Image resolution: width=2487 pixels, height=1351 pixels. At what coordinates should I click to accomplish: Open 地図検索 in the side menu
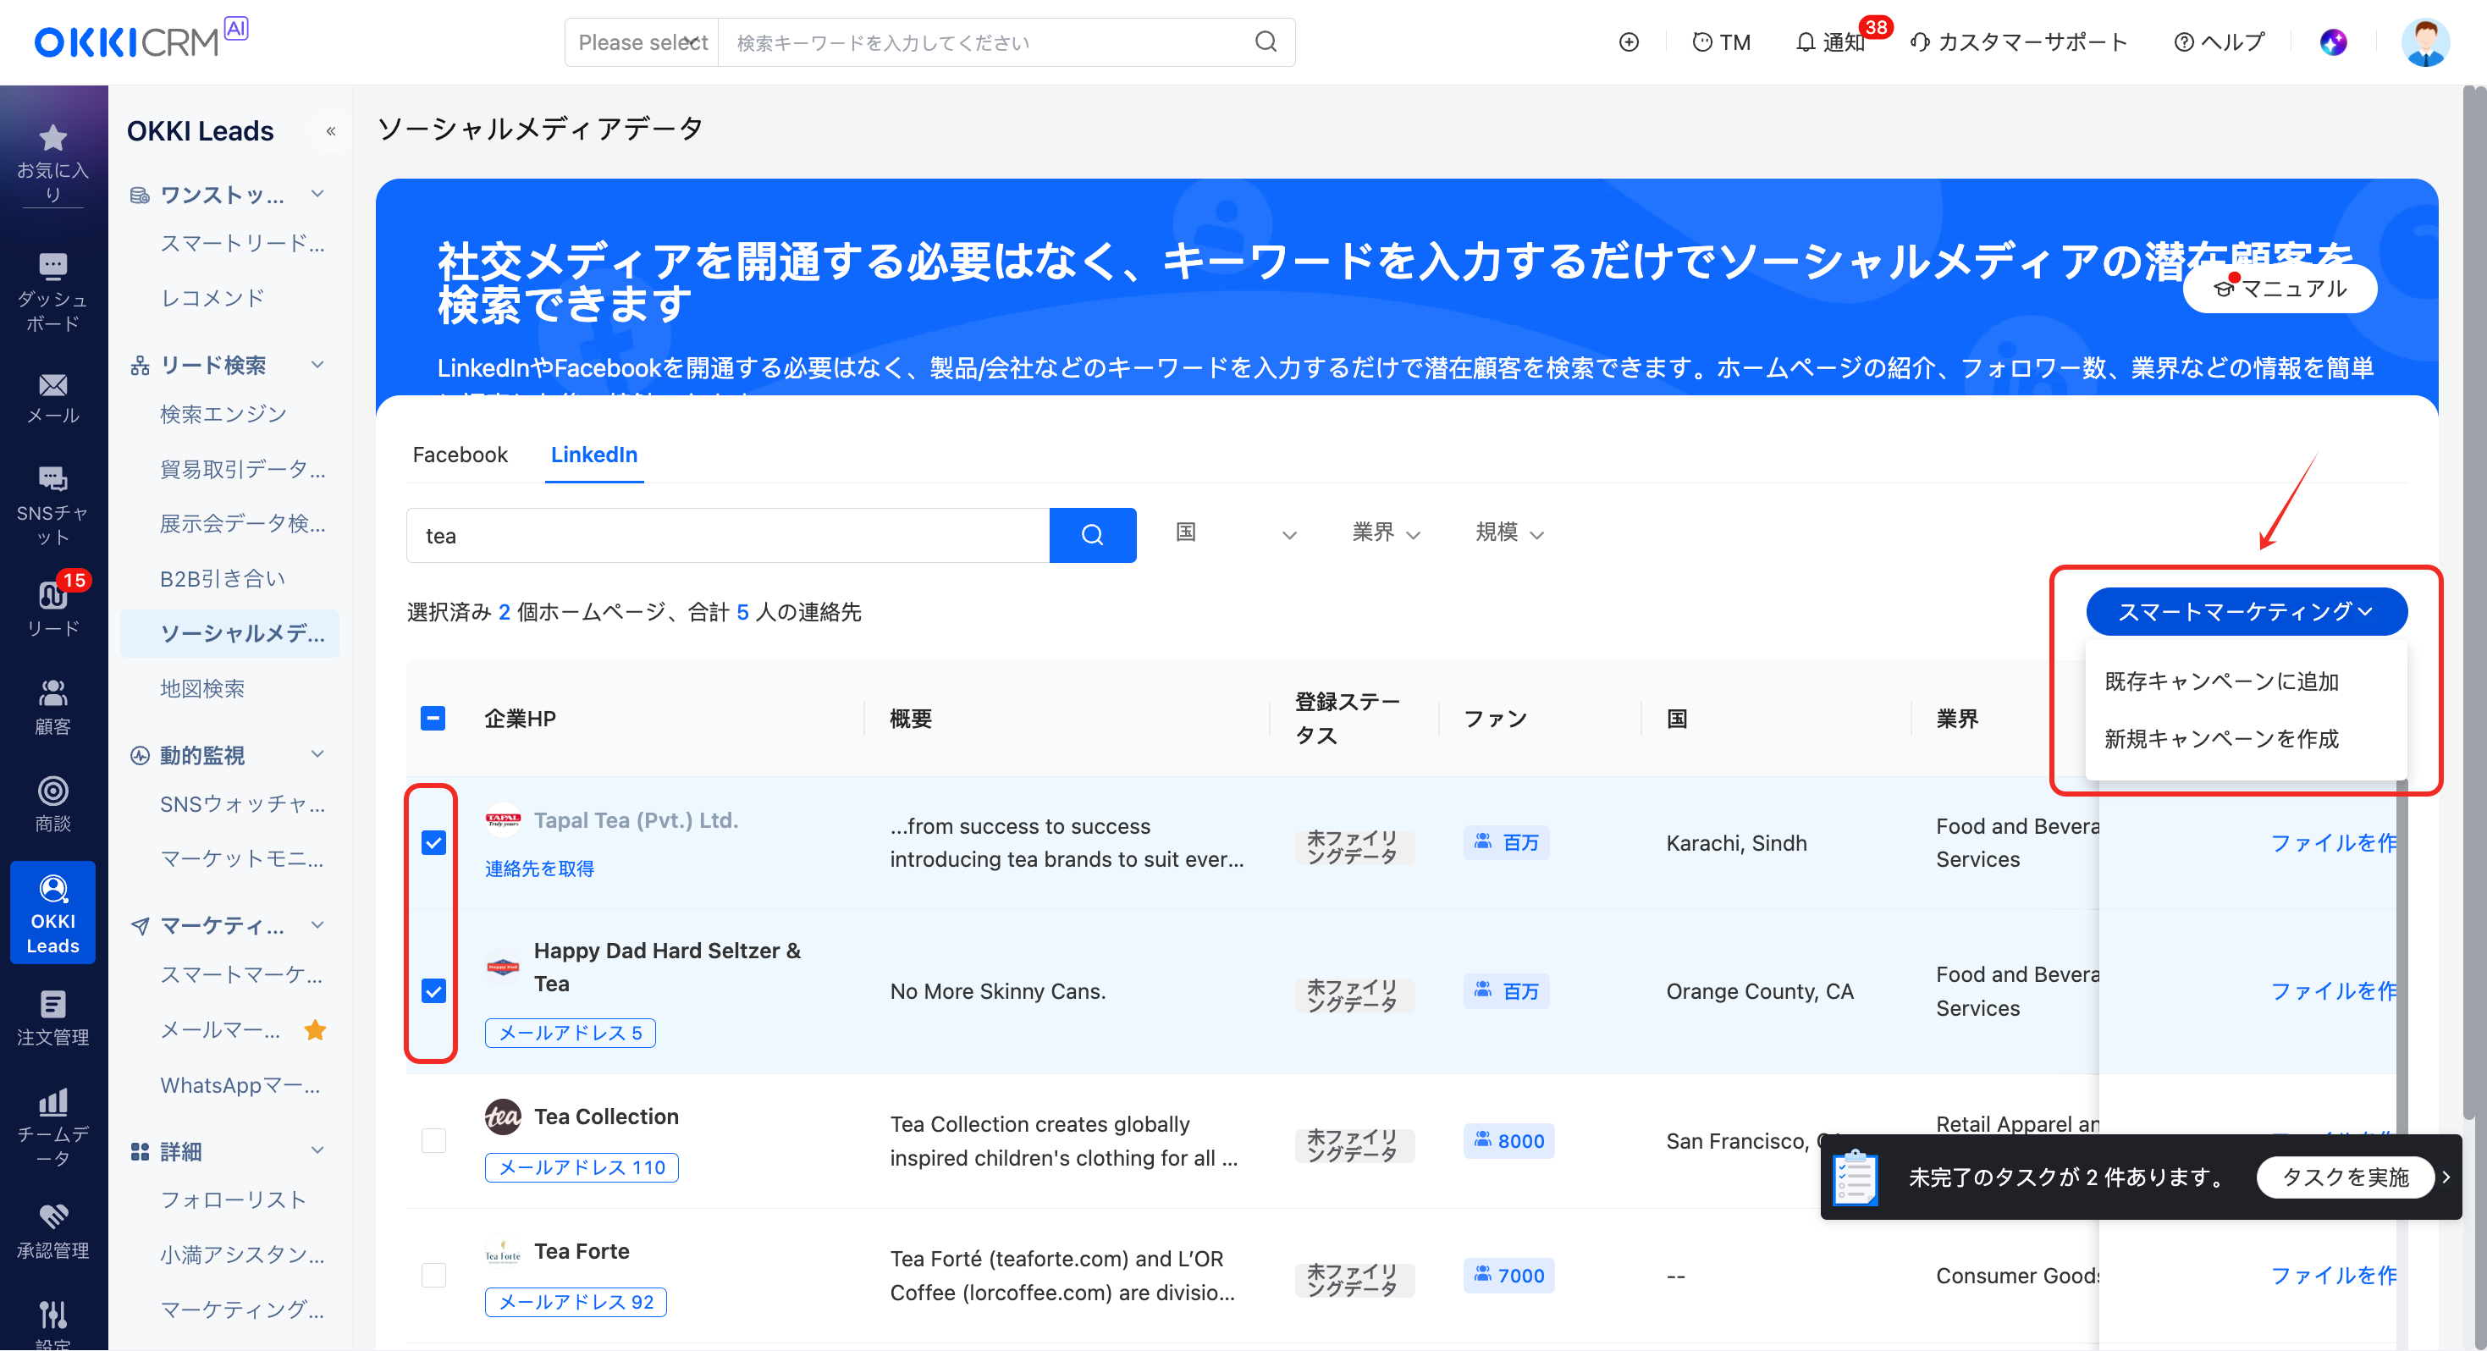point(201,688)
